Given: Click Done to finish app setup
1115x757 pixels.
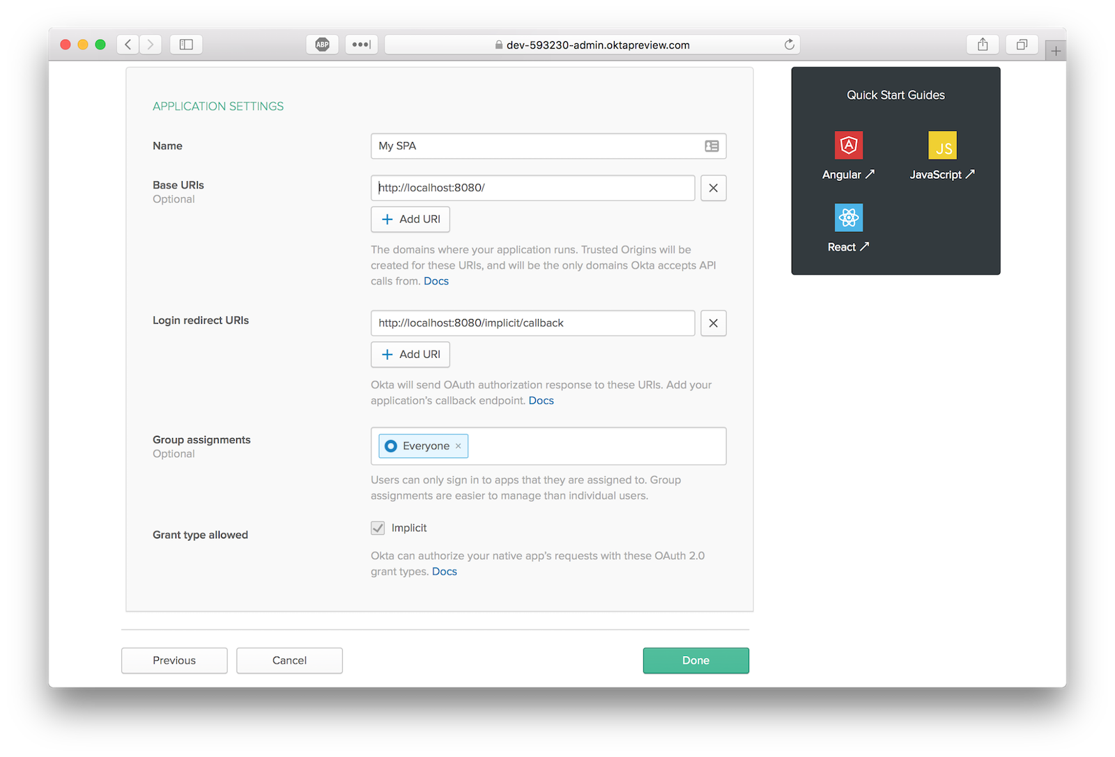Looking at the screenshot, I should tap(695, 660).
